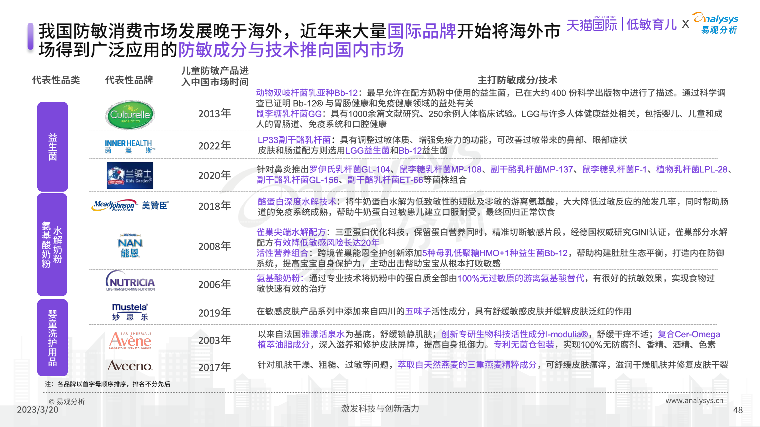The image size is (760, 427).
Task: Click the highlighted 五味子 text
Action: pyautogui.click(x=418, y=311)
